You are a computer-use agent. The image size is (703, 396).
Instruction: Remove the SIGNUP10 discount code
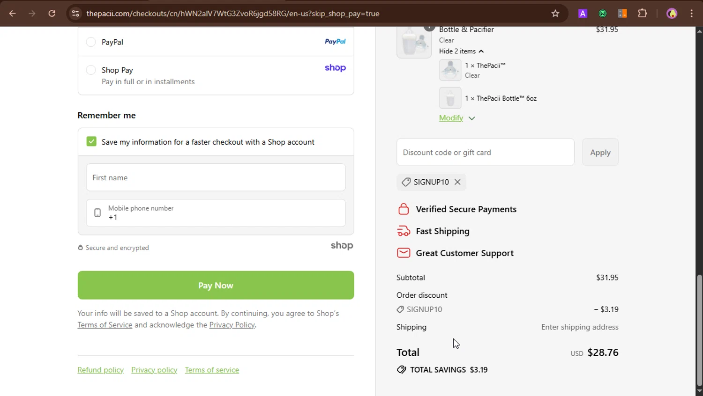[457, 182]
